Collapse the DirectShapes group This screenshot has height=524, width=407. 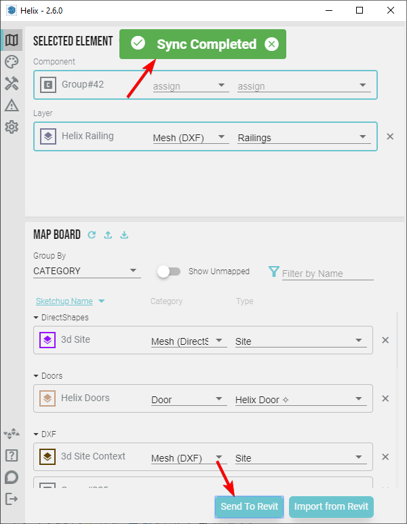[x=36, y=318]
